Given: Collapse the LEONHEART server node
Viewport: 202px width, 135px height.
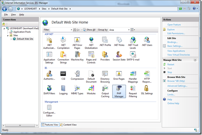Looking at the screenshot, I should (4, 28).
